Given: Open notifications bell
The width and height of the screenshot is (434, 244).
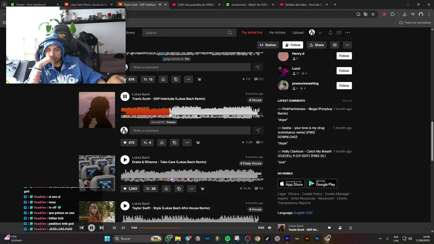Looking at the screenshot, I should pos(330,33).
